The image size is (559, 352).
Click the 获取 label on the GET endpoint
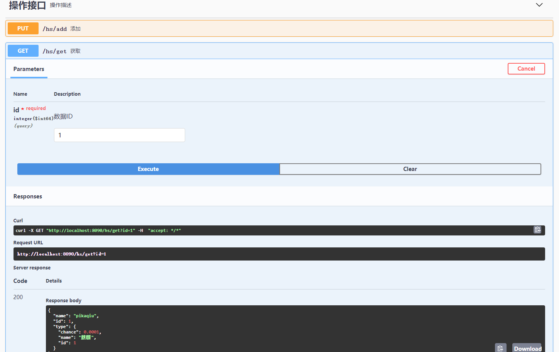pyautogui.click(x=75, y=51)
